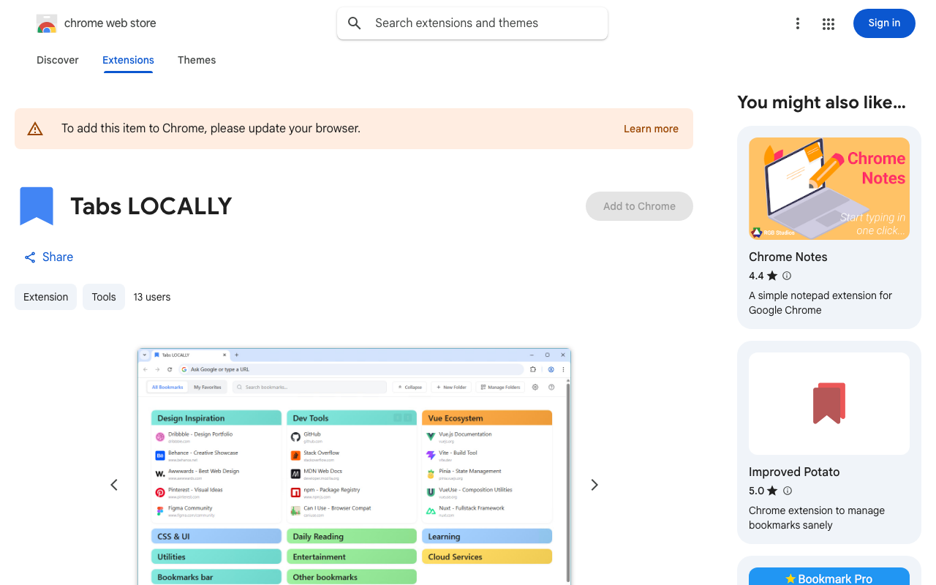Open the Google apps grid
The width and height of the screenshot is (936, 585).
829,23
